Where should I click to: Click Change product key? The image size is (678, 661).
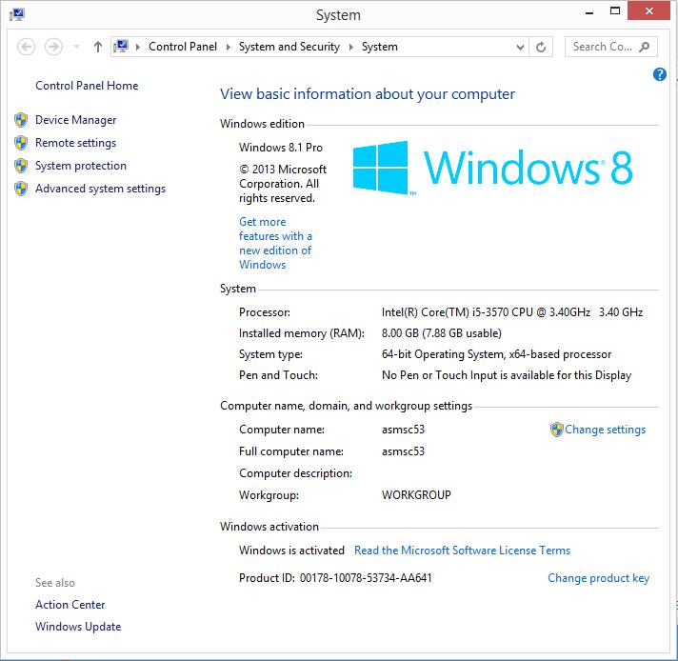click(598, 578)
